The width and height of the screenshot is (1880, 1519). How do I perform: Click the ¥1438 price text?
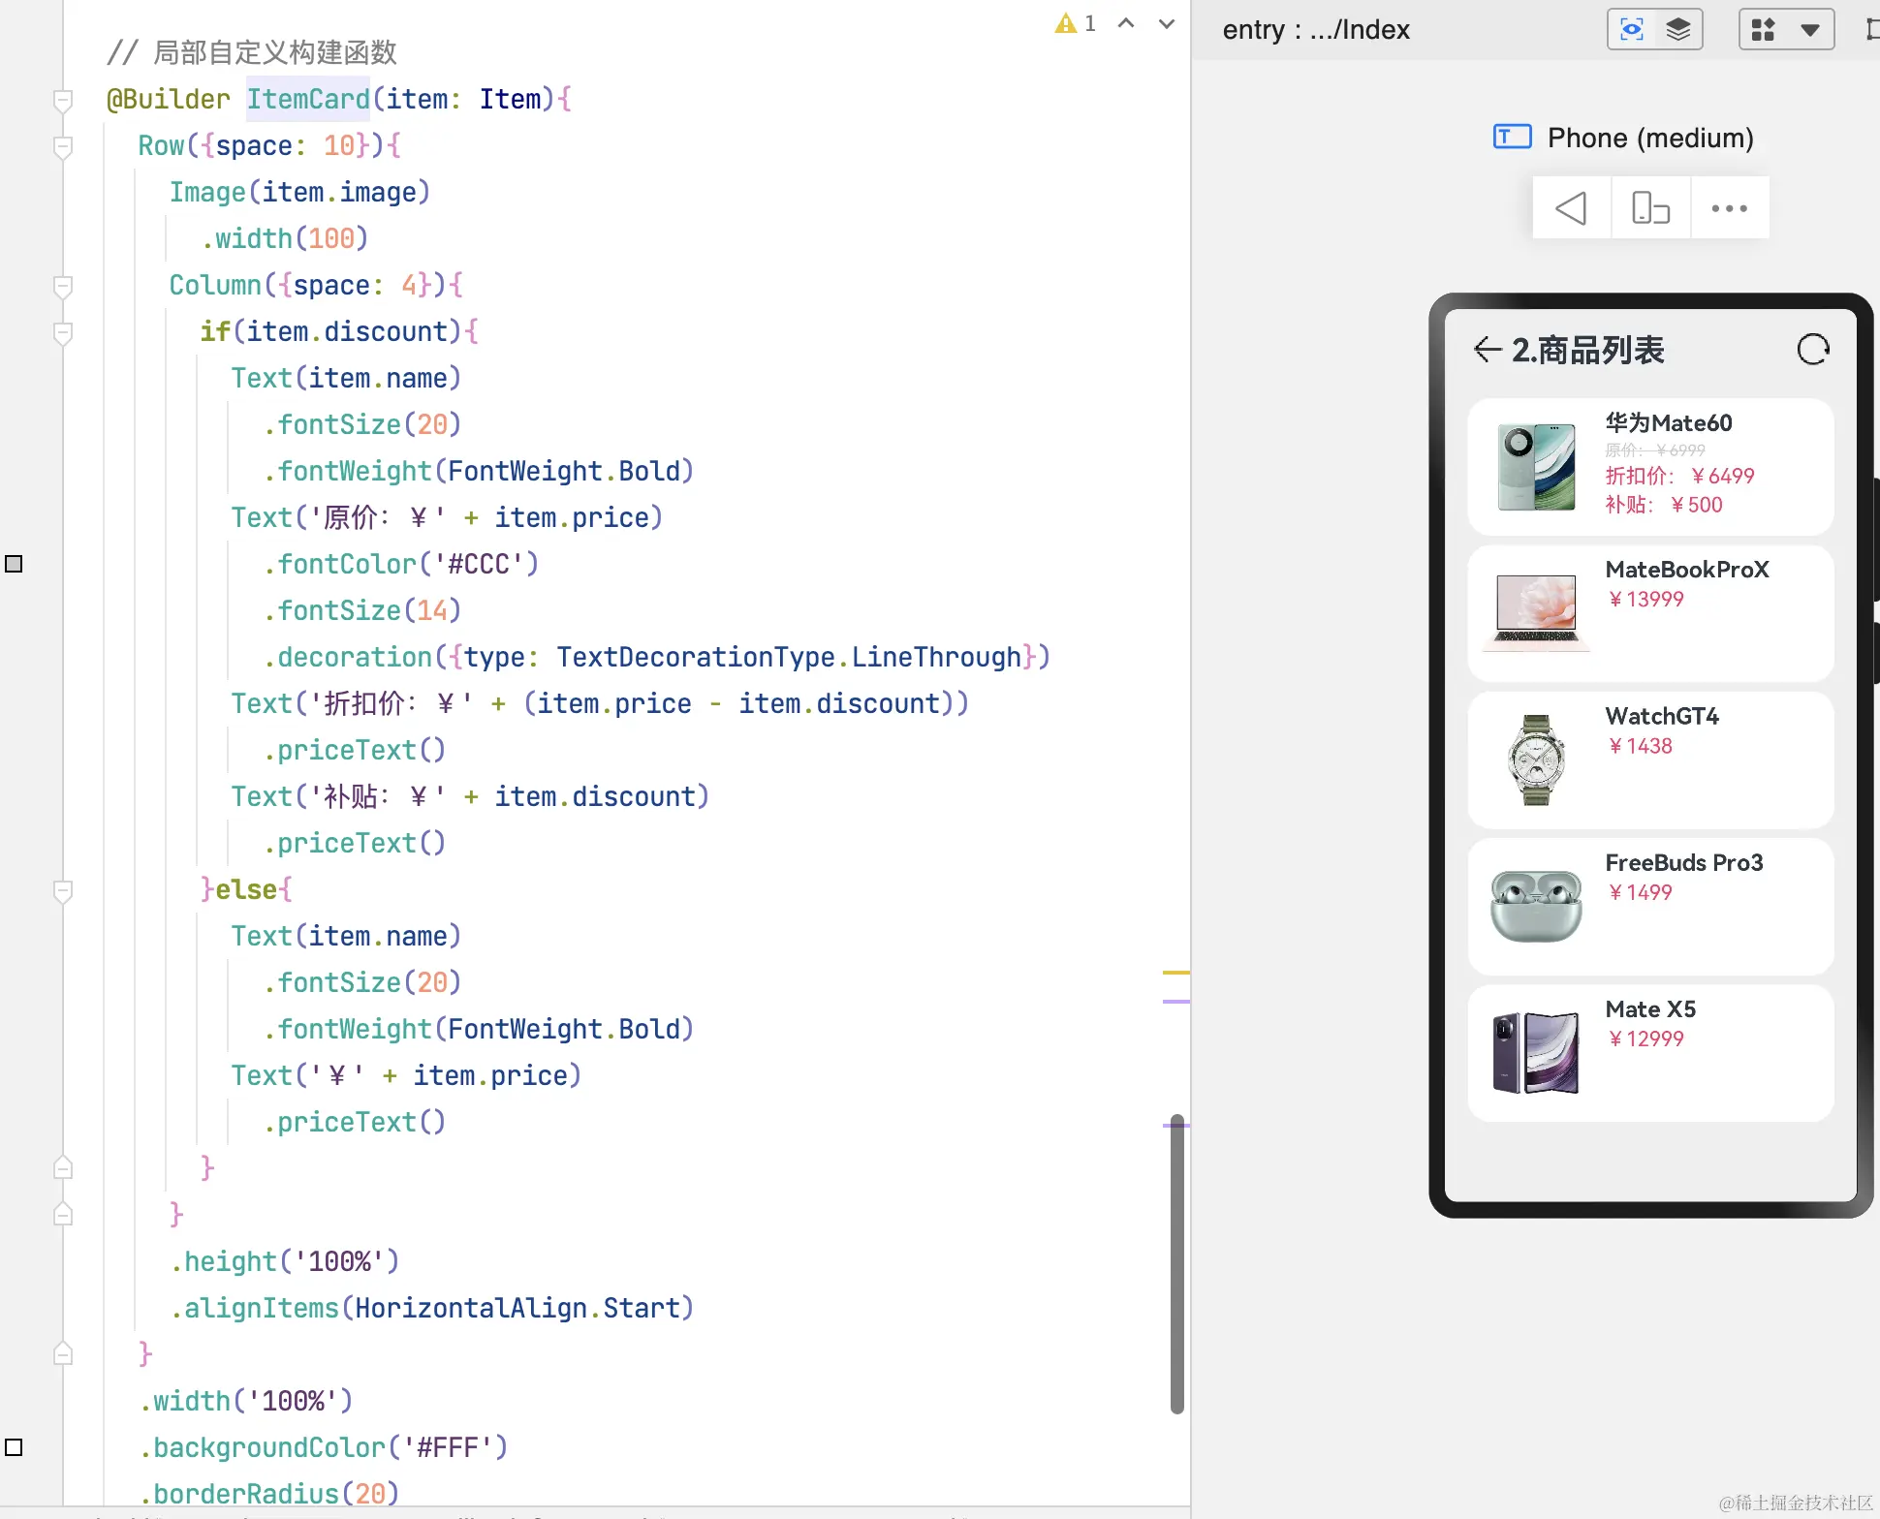[1640, 745]
